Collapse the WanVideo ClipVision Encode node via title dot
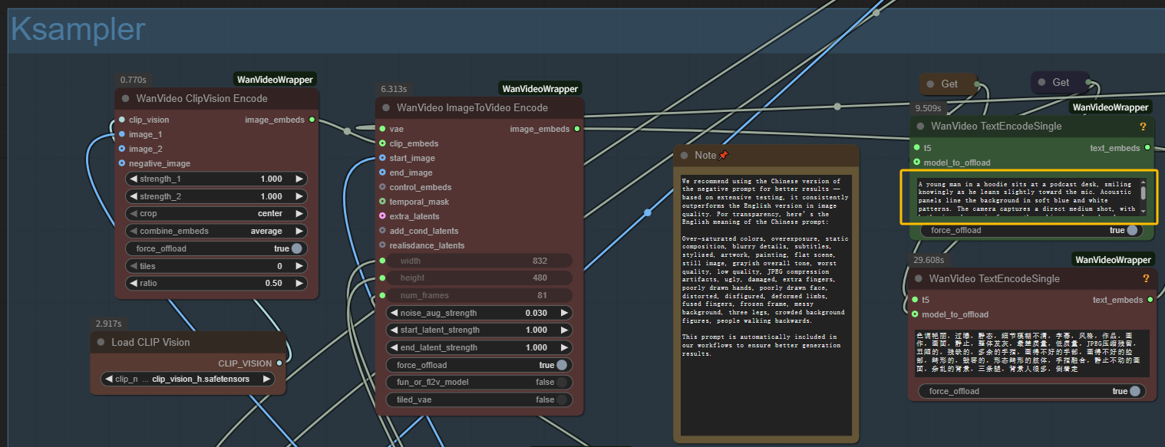Viewport: 1165px width, 447px height. click(125, 98)
